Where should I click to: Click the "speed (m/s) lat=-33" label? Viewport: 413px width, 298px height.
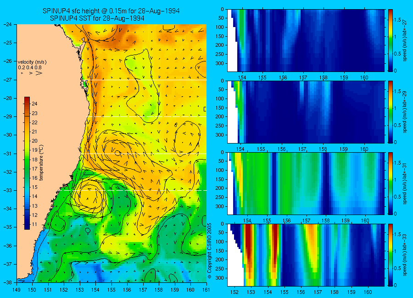tap(405, 255)
